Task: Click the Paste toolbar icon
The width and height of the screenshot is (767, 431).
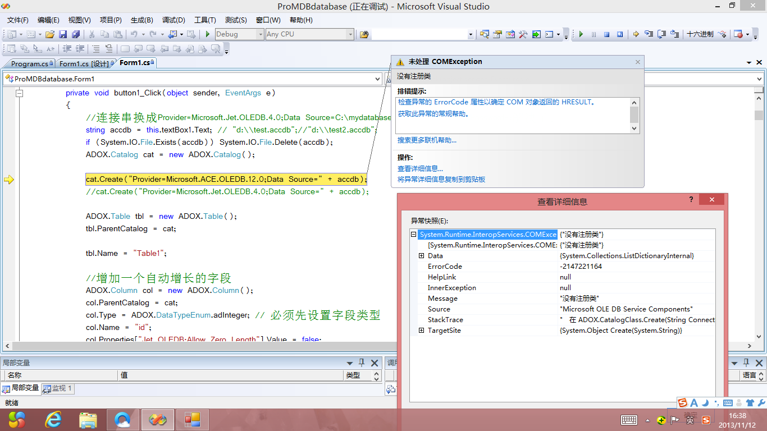Action: pos(117,34)
